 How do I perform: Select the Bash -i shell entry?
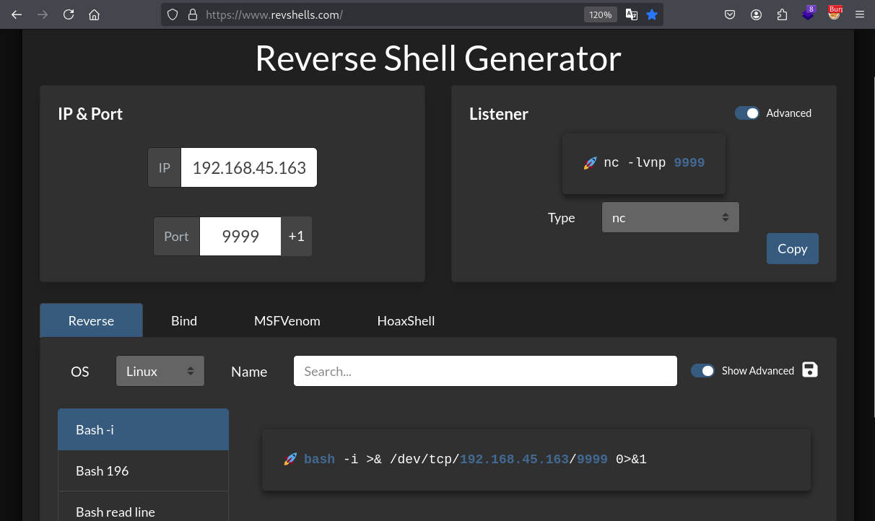(x=143, y=429)
